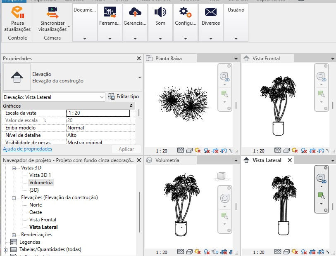Click the 2D steering wheel in Vista Frontal

(x=321, y=77)
